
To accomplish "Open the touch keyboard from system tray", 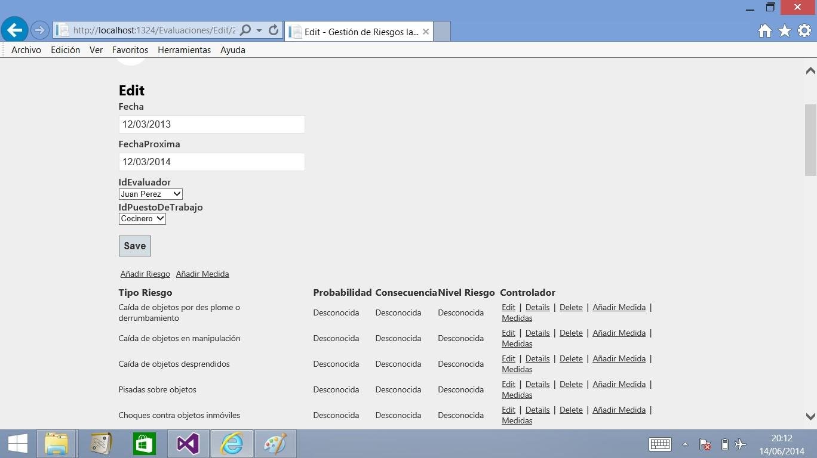I will pyautogui.click(x=660, y=444).
